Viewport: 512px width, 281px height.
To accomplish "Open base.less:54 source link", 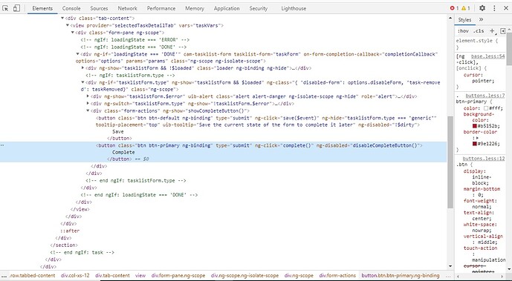I will [x=487, y=56].
